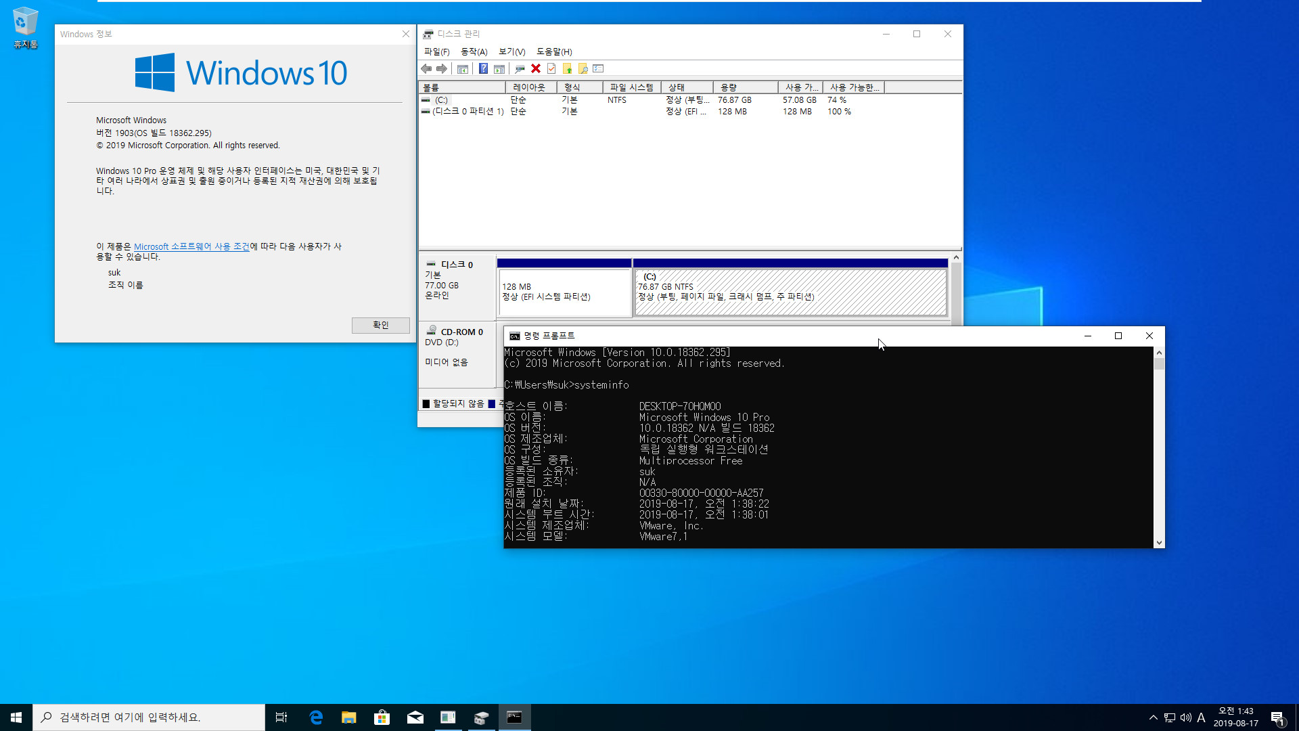The image size is (1299, 731).
Task: Maximize the Command Prompt window
Action: [x=1118, y=336]
